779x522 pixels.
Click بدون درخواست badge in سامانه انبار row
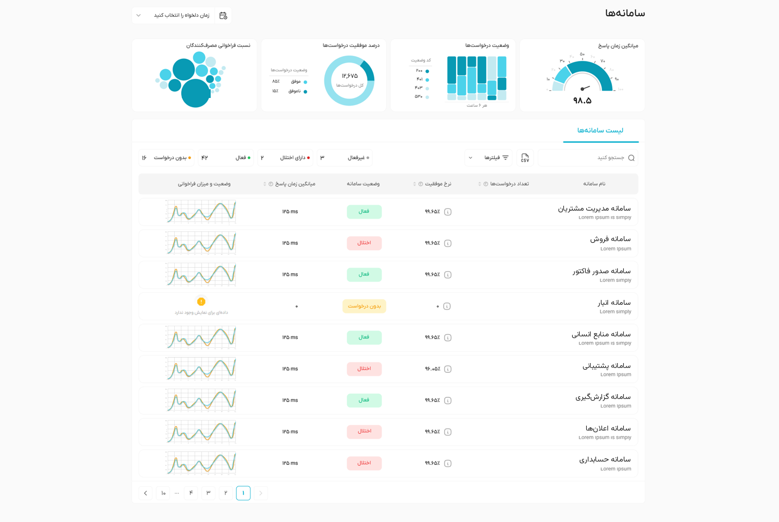(364, 306)
